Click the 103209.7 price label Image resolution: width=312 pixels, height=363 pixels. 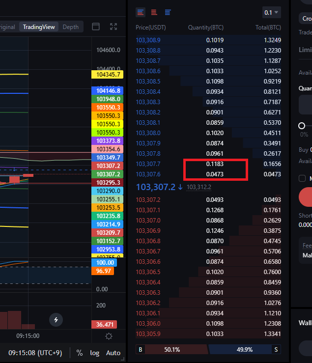(108, 233)
